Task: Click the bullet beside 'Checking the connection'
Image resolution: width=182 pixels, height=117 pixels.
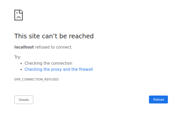Action: [x=22, y=63]
